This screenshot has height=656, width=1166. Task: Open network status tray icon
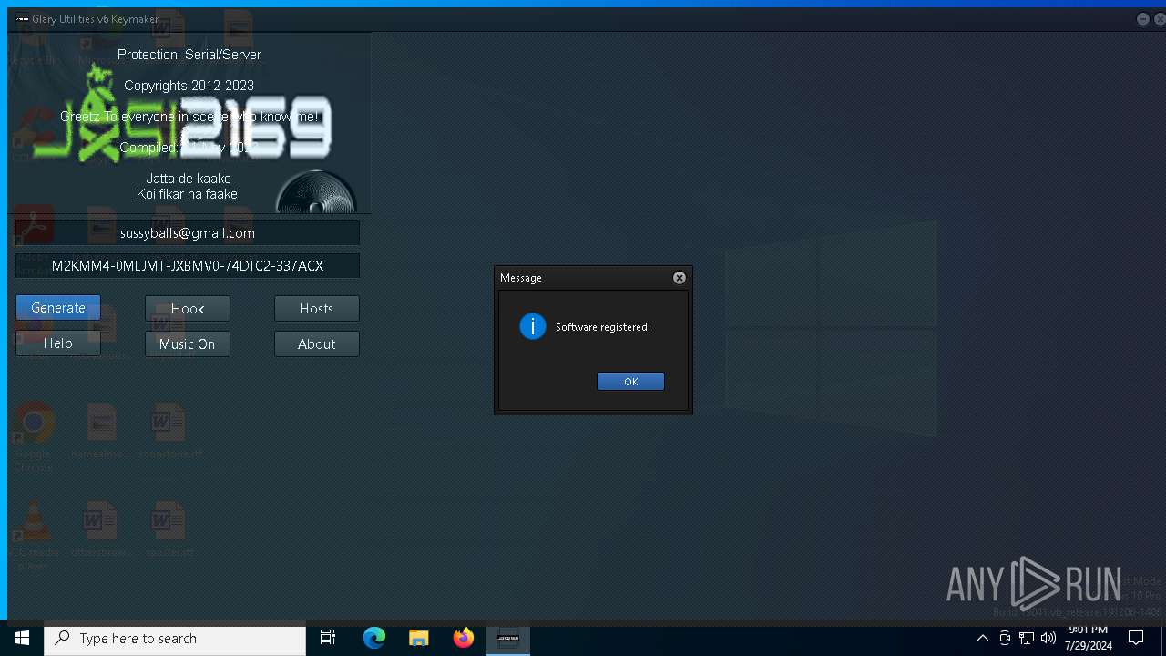coord(1027,638)
